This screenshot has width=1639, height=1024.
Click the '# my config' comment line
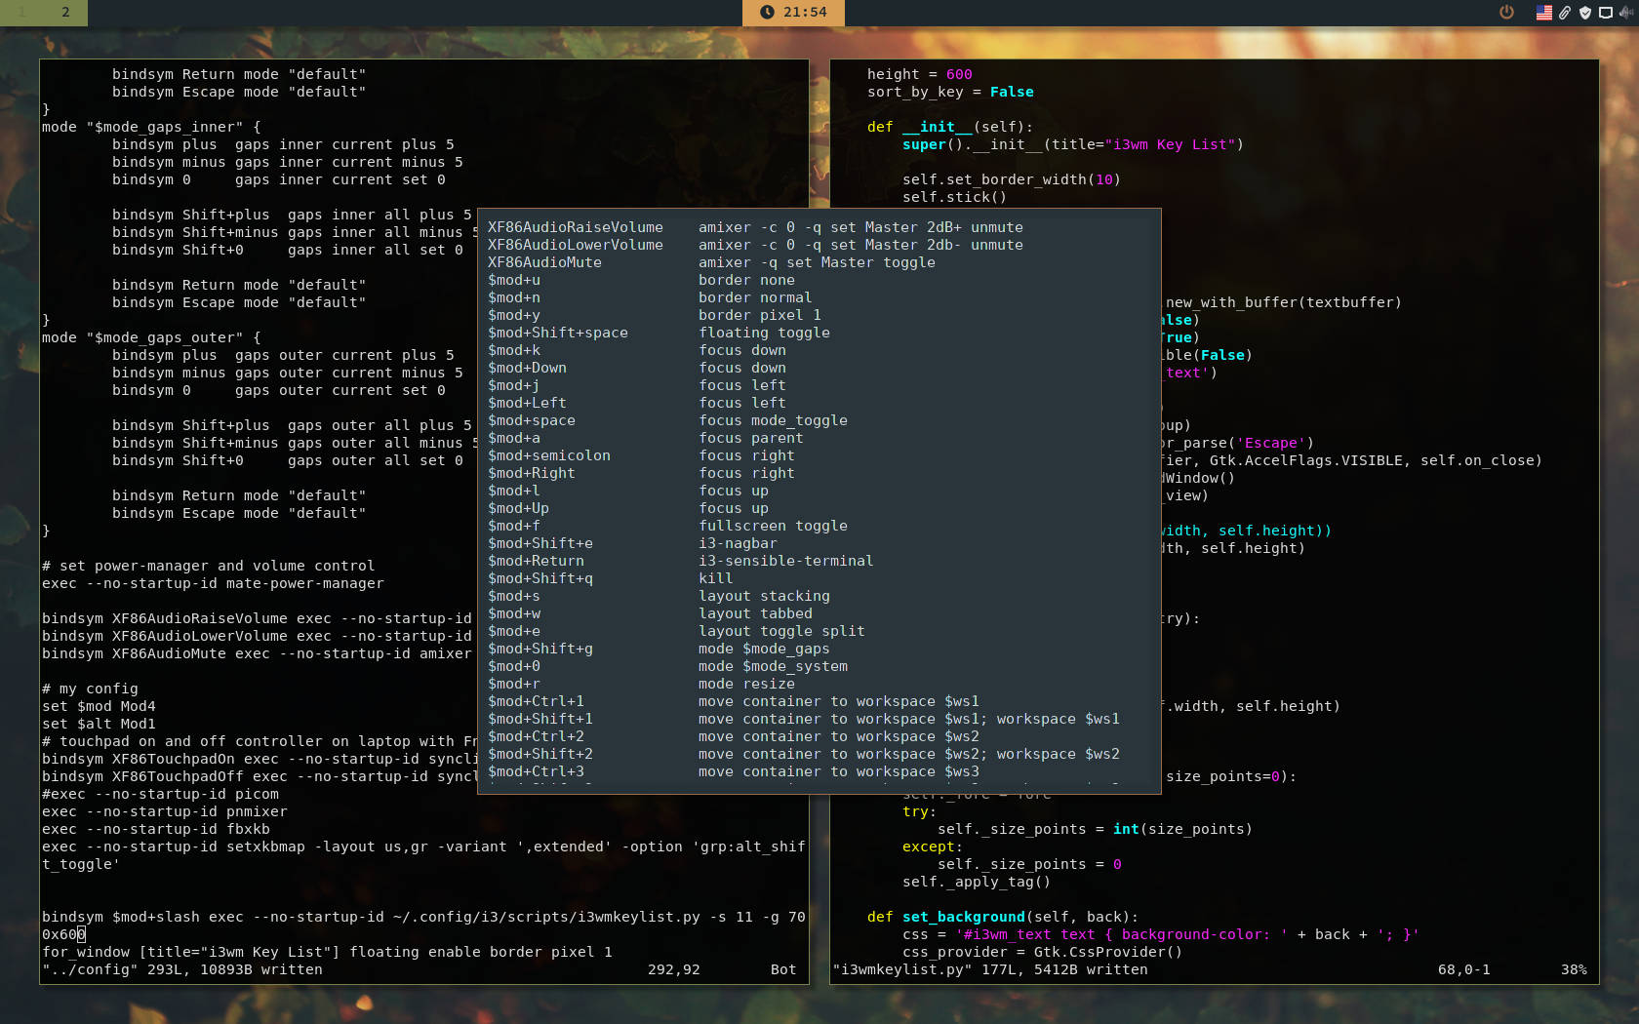coord(90,689)
